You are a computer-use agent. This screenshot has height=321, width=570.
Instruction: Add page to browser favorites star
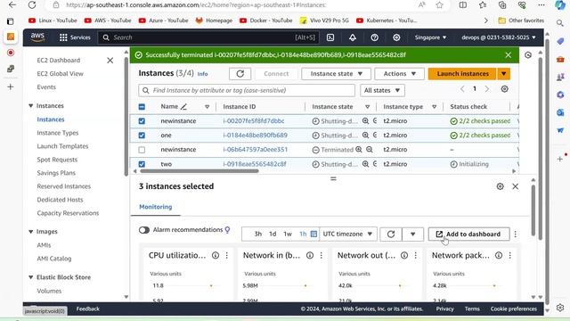pos(439,5)
